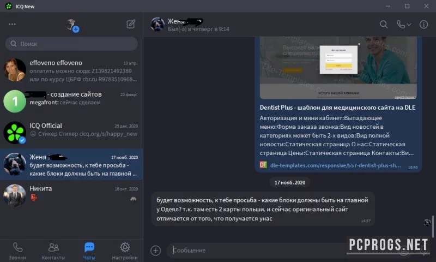436x262 pixels.
Task: Click the green number 1 avatar
Action: click(15, 102)
